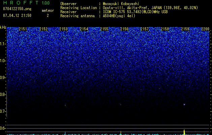Click the red meteor echo near 2159

184,105
